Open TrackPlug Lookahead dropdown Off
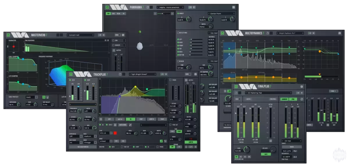Screen dimensions: 349x165 click(x=75, y=136)
